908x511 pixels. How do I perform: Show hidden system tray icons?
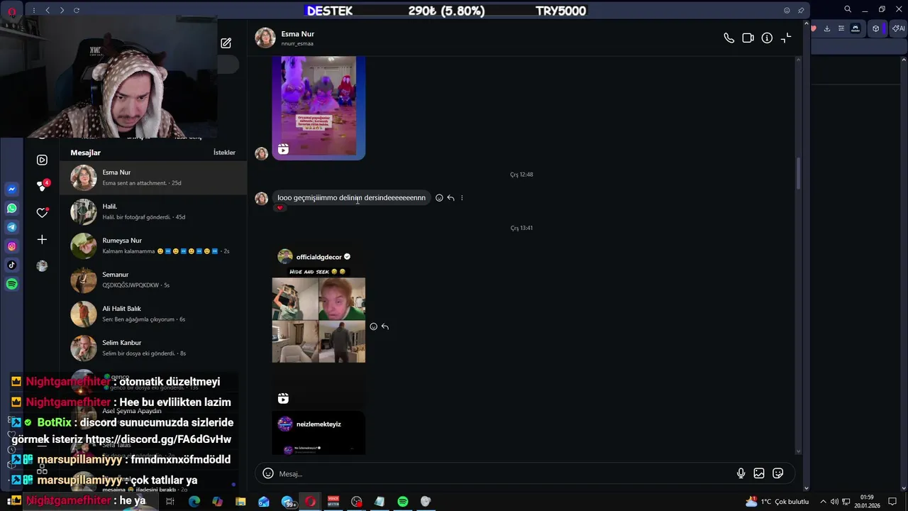[x=823, y=502]
